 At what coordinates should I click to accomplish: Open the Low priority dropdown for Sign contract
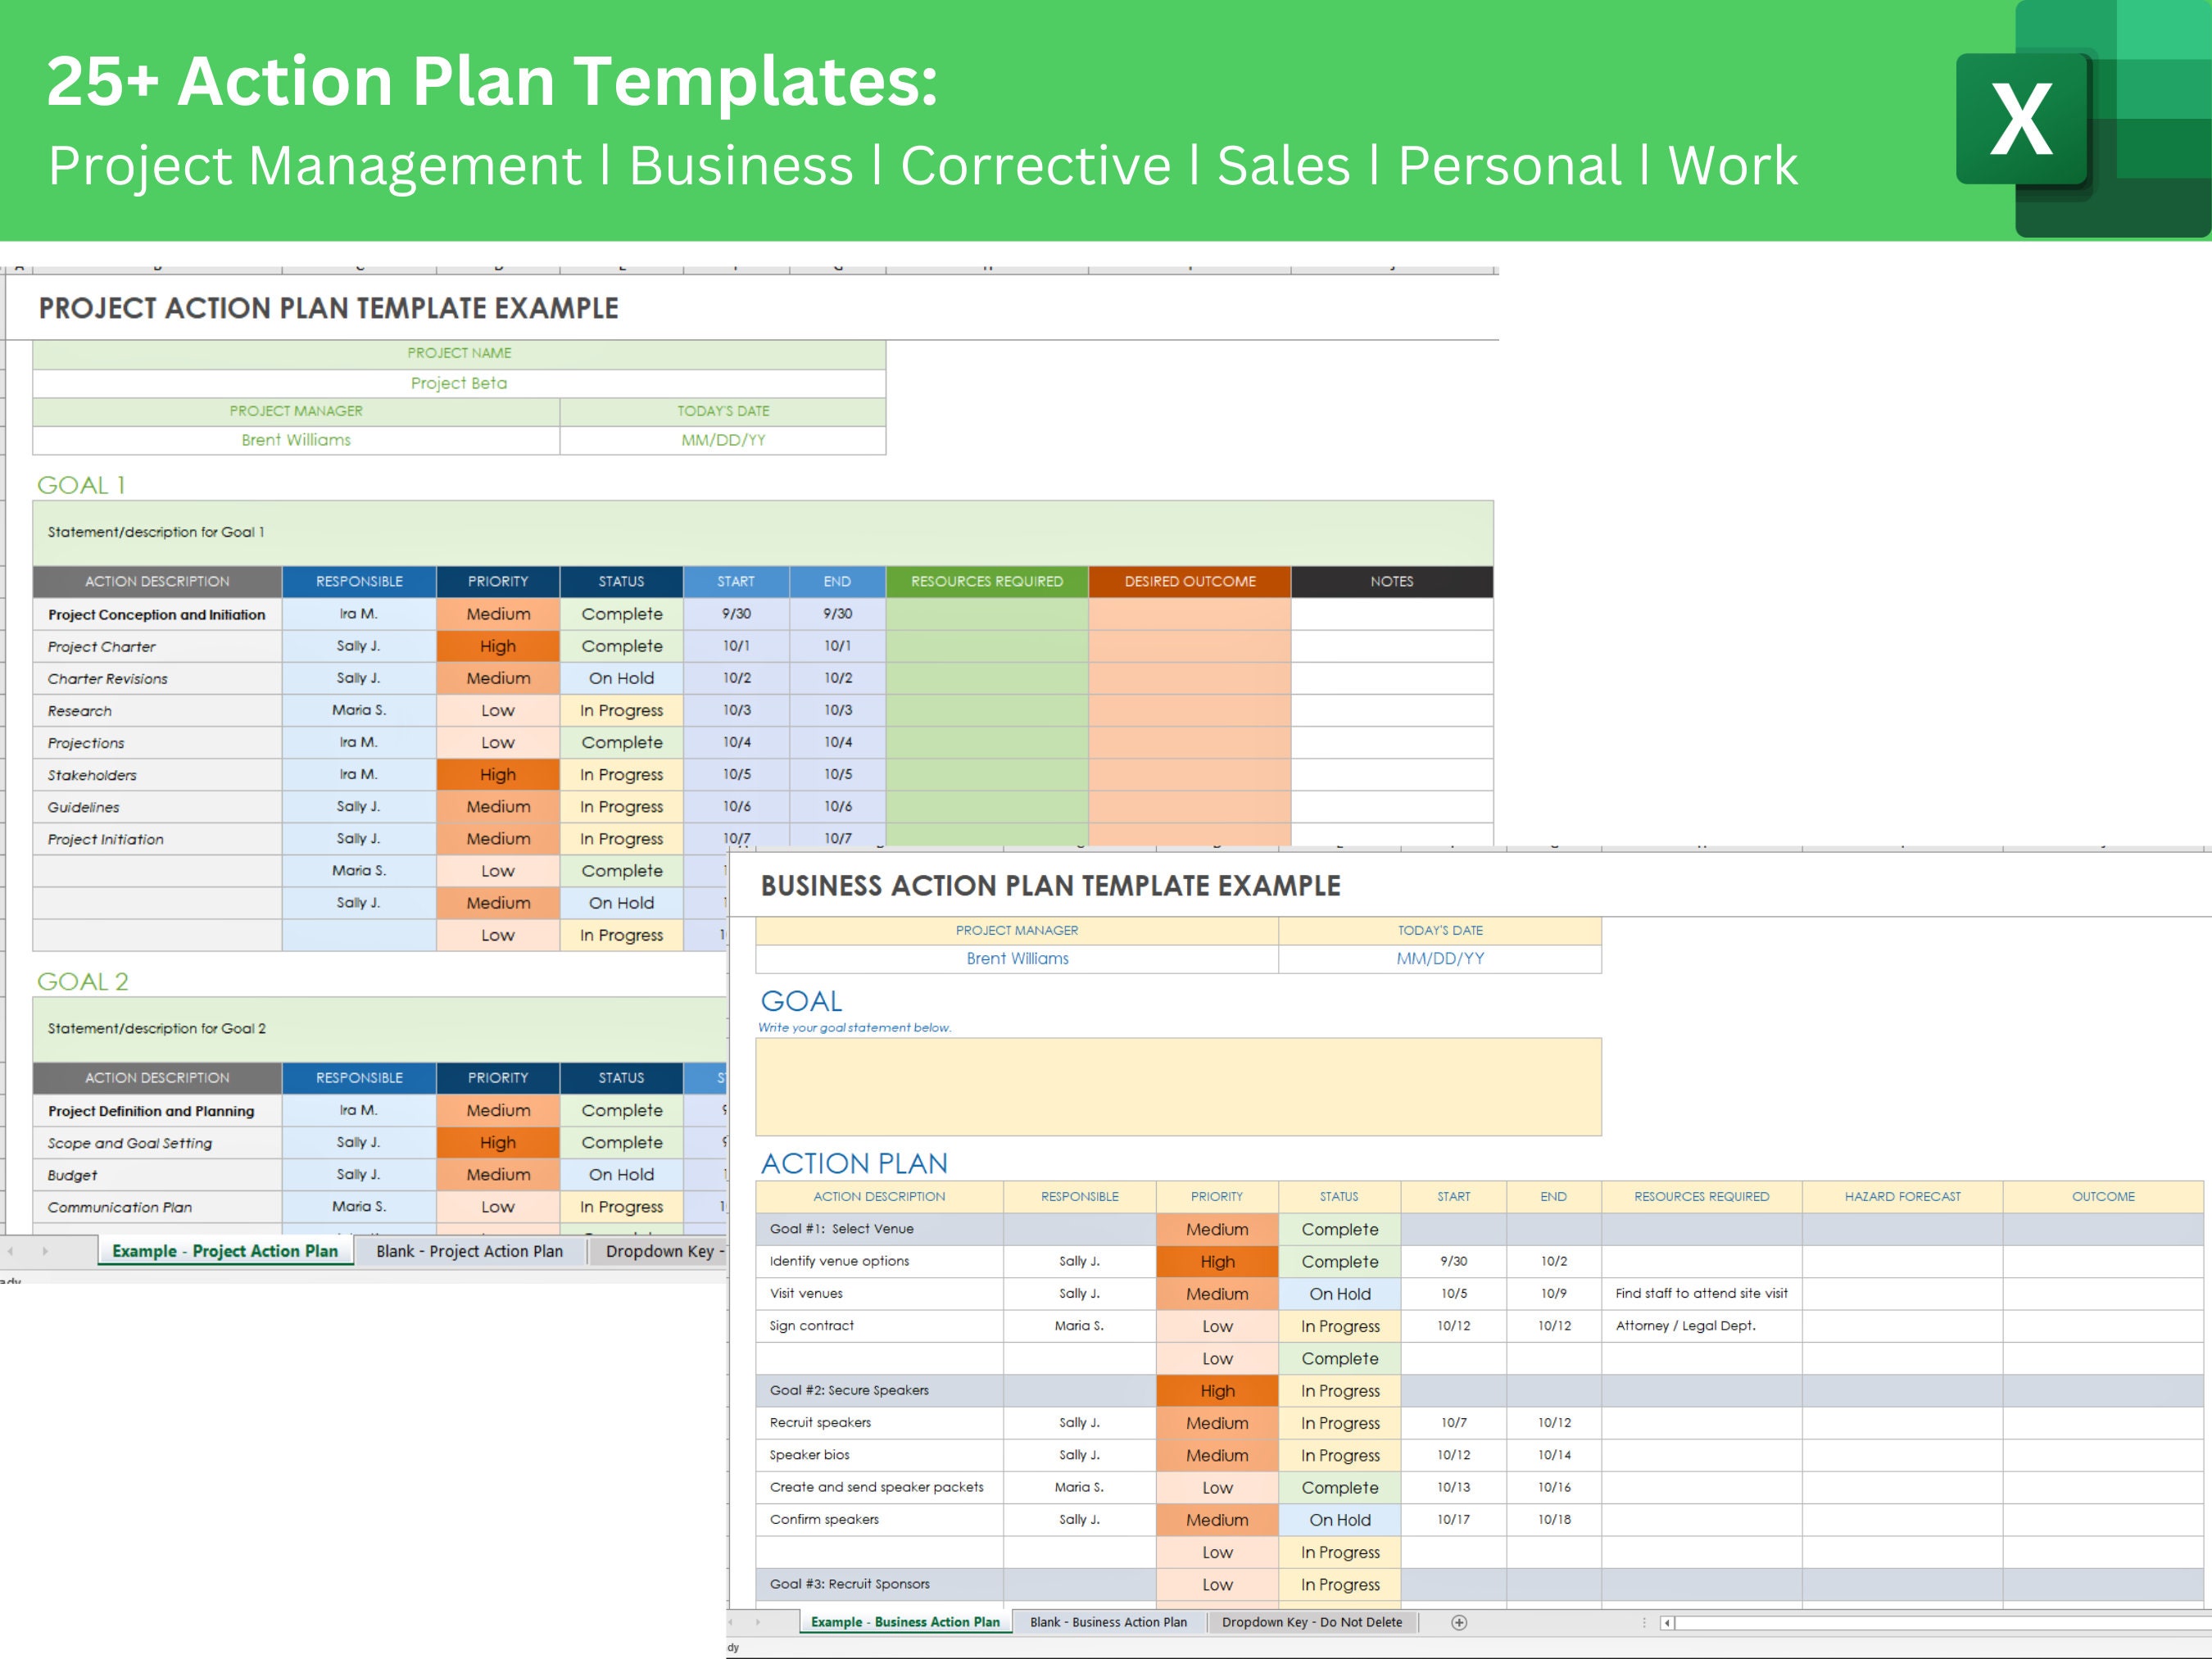click(x=1218, y=1326)
